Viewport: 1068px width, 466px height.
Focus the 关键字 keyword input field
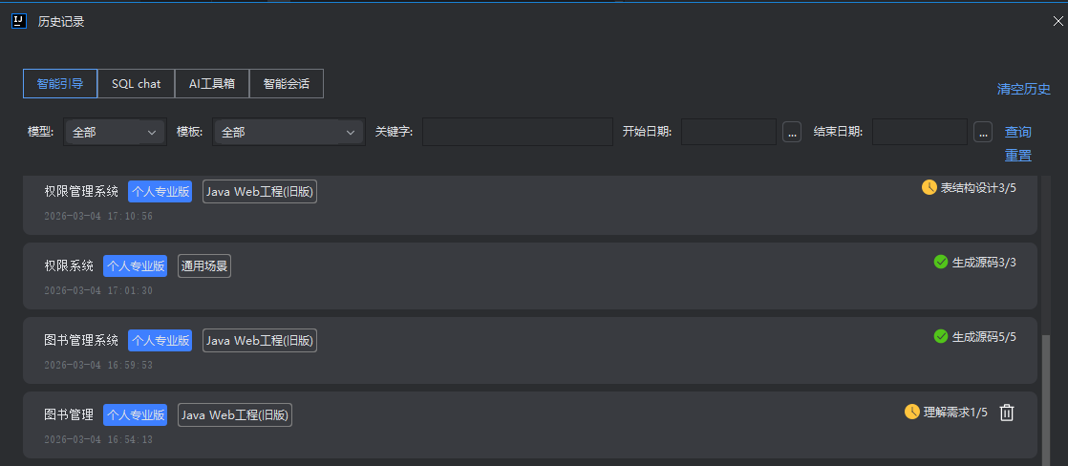pyautogui.click(x=517, y=132)
